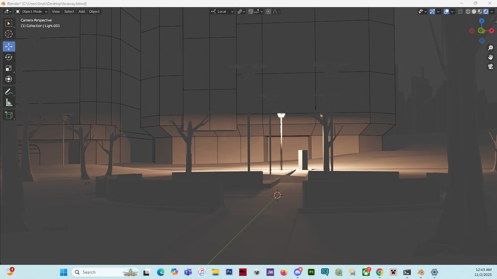Open File Explorer from taskbar
The height and width of the screenshot is (279, 497).
[x=216, y=273]
